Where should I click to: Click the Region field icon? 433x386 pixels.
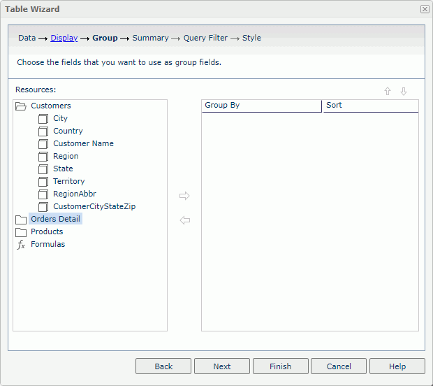click(x=43, y=157)
